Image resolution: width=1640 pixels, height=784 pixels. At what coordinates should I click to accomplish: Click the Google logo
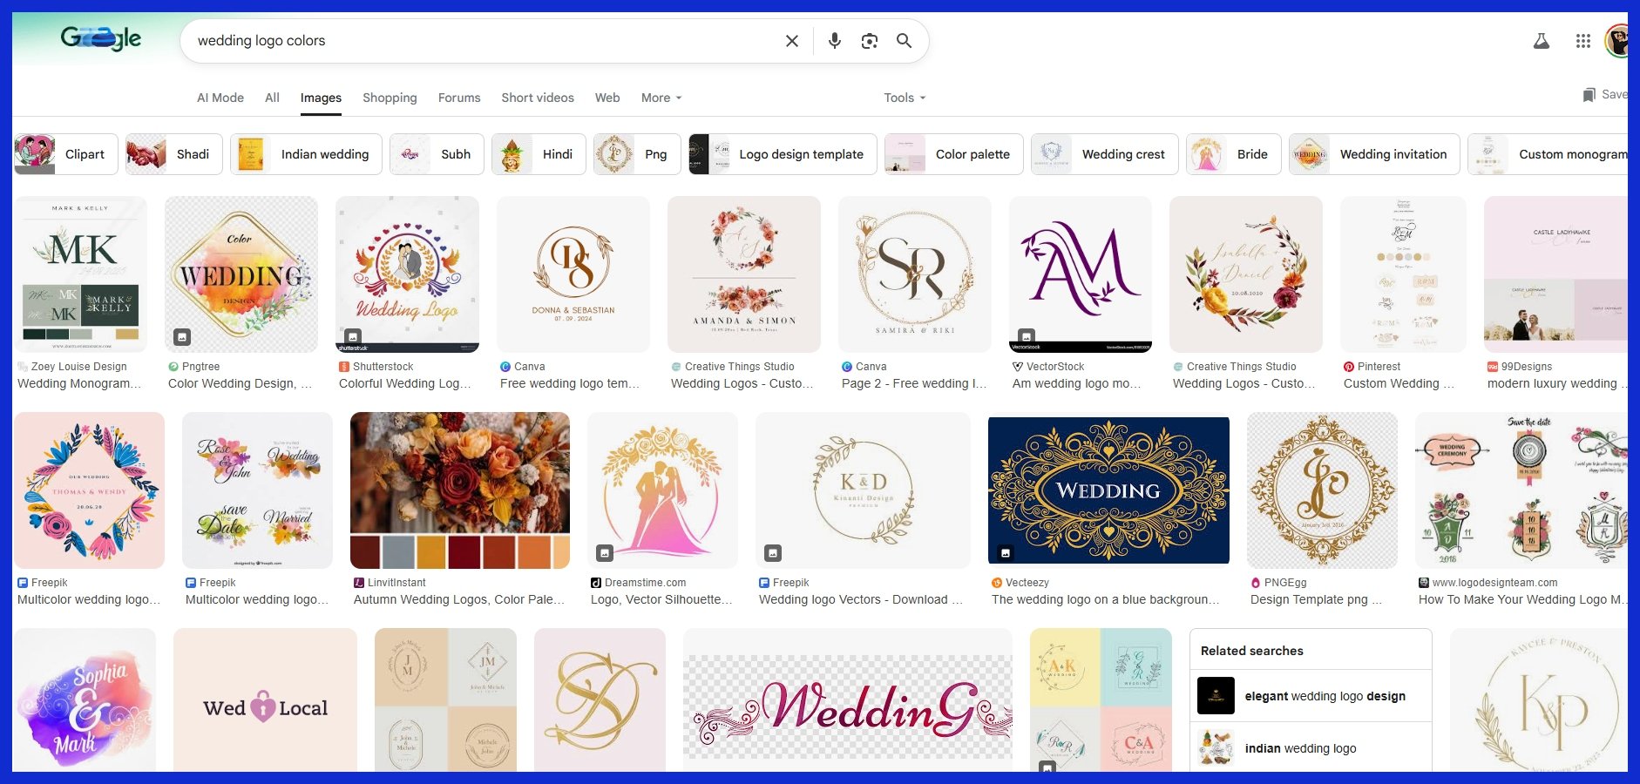(101, 39)
